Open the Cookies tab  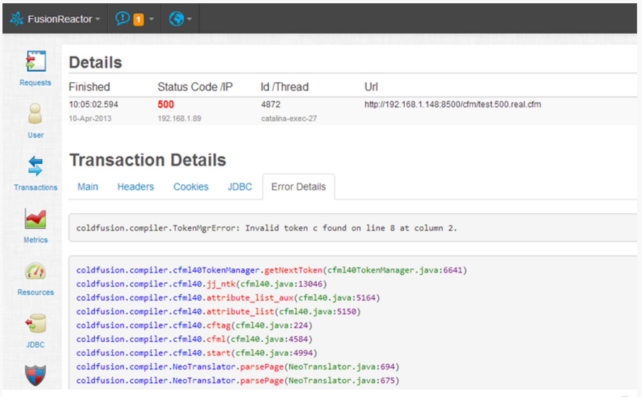[x=191, y=187]
